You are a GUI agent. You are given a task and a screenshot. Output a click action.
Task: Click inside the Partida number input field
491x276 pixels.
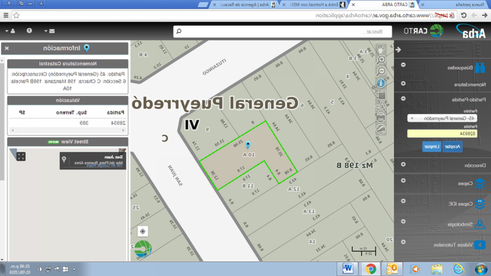coord(442,134)
